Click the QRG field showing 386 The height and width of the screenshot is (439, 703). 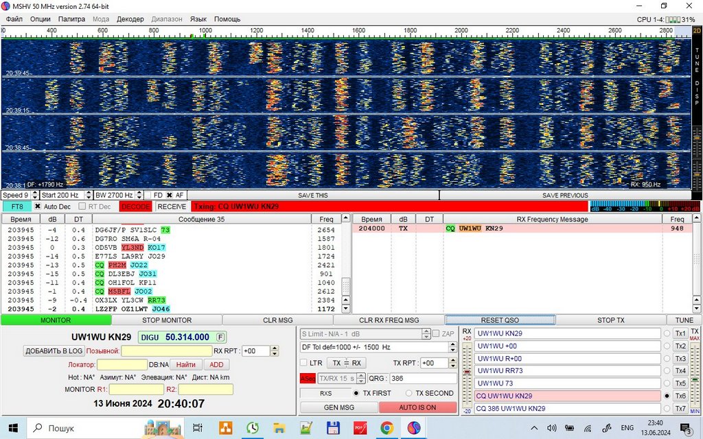tap(423, 379)
